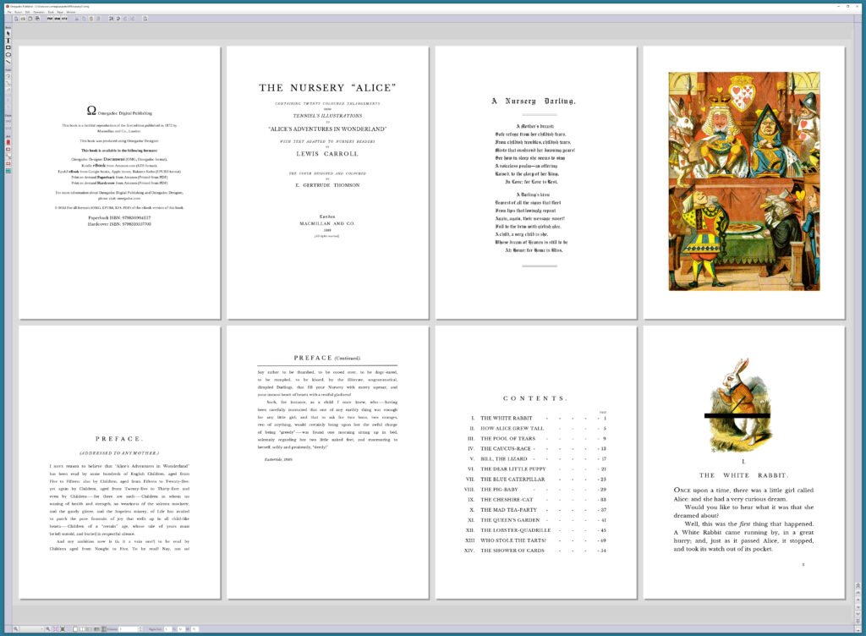This screenshot has height=636, width=866.
Task: Click the "THE CHESHIRE-CAT" contents entry
Action: [x=507, y=500]
